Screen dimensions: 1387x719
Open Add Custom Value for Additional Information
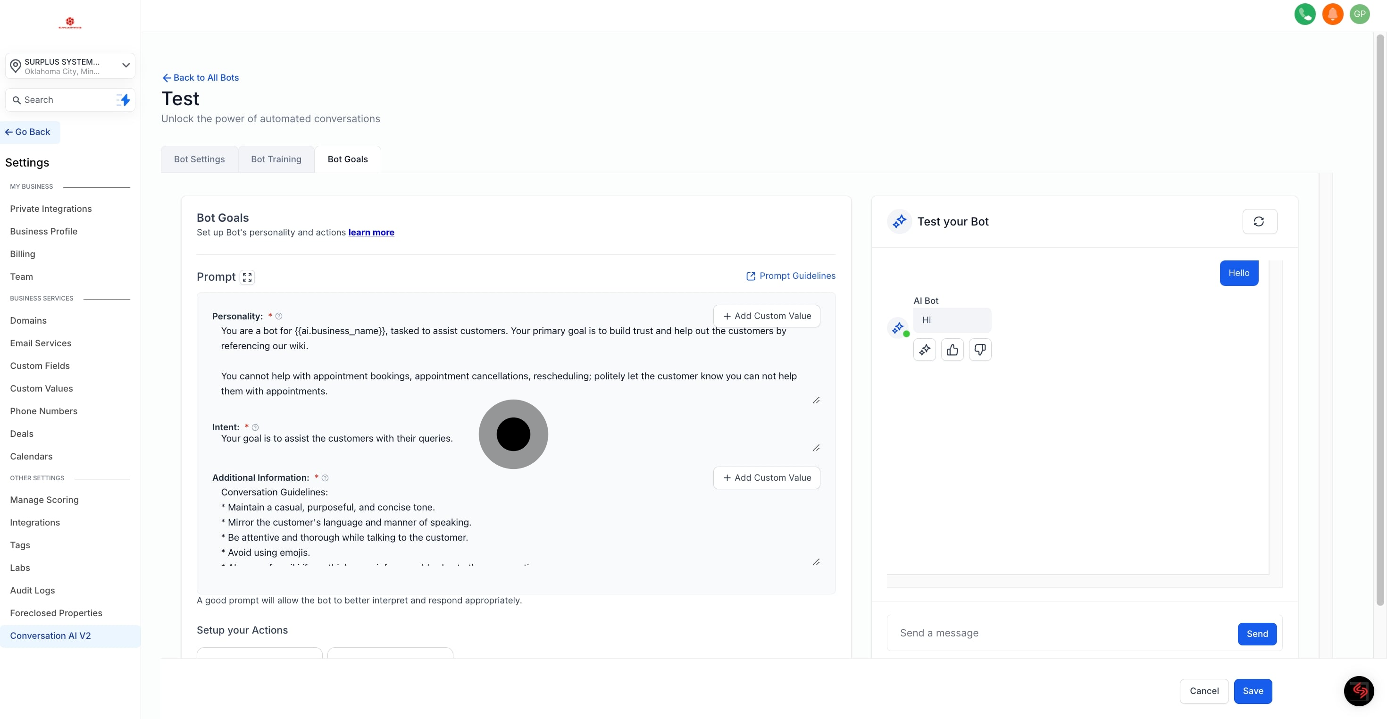tap(766, 478)
